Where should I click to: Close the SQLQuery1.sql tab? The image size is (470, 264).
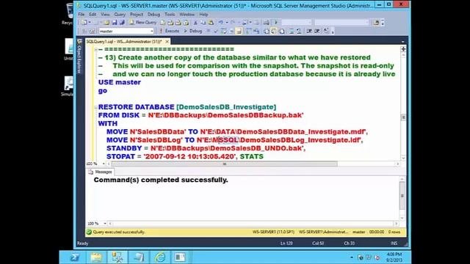[x=167, y=42]
